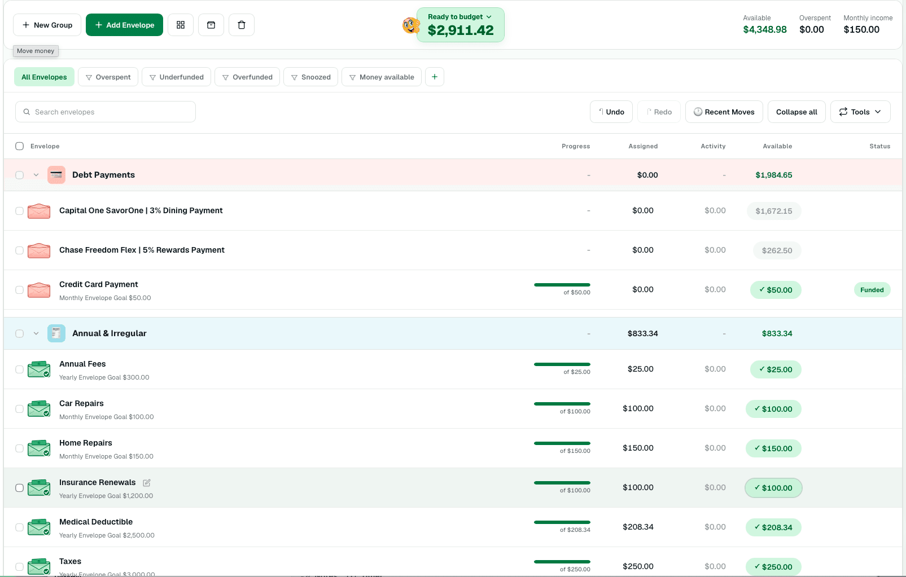
Task: Click the Search envelopes input field
Action: coord(106,112)
